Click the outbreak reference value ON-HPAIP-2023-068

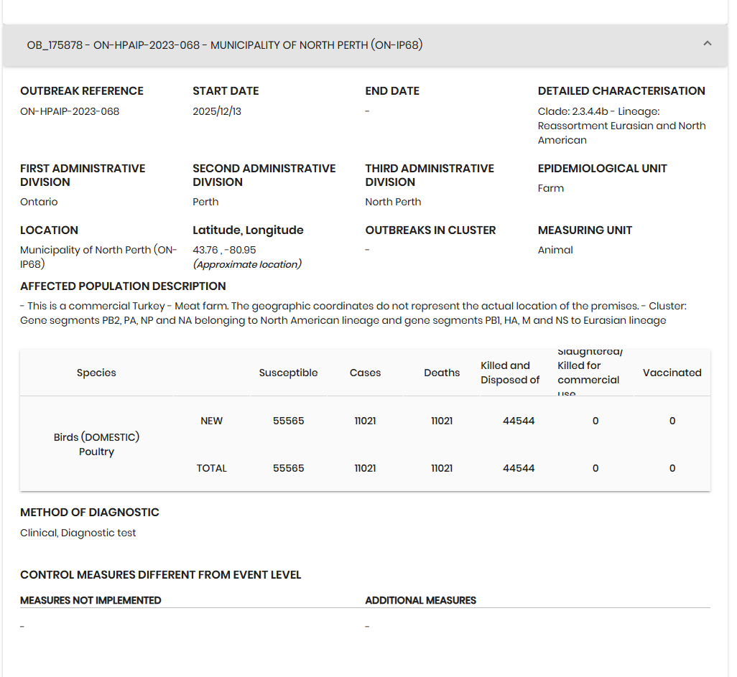[x=70, y=111]
